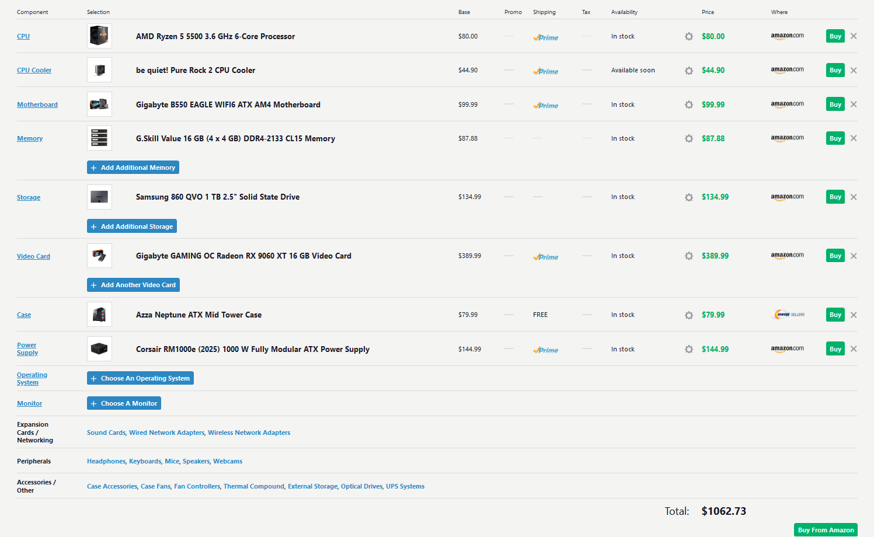The width and height of the screenshot is (874, 537).
Task: Buy the AMD Ryzen 5 5500
Action: (835, 36)
